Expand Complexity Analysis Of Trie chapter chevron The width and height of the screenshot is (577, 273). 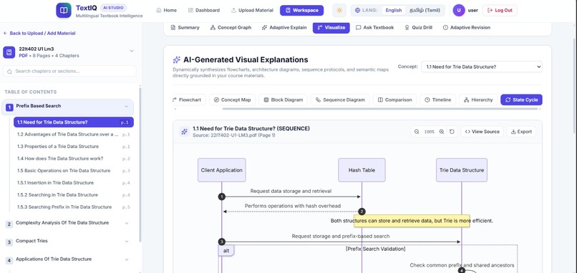(126, 223)
